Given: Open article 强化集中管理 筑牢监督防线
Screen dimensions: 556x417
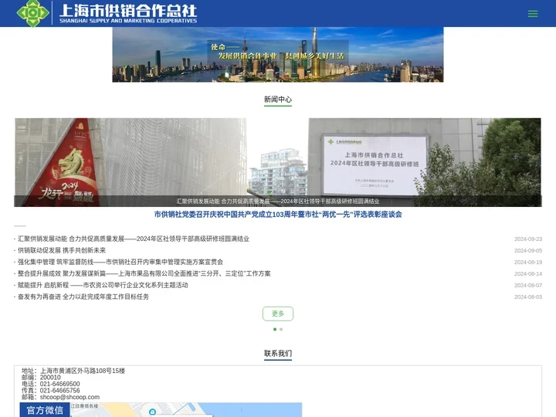Looking at the screenshot, I should click(120, 262).
